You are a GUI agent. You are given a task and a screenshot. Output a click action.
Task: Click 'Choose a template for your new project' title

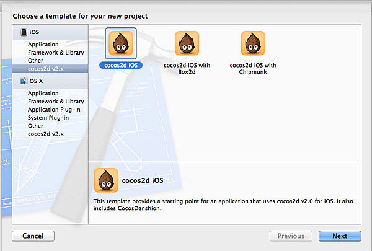tap(80, 16)
